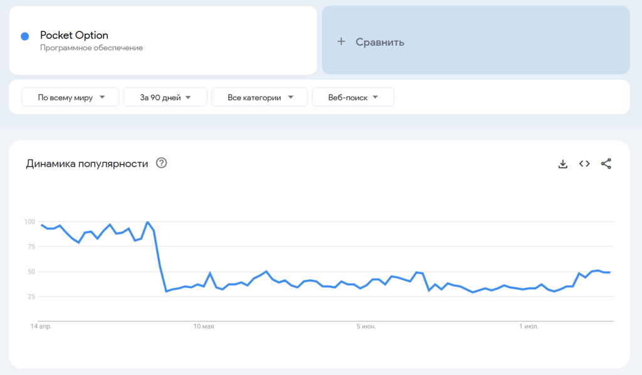The image size is (642, 375).
Task: Select the 14 апр. date label on the axis
Action: pos(41,326)
